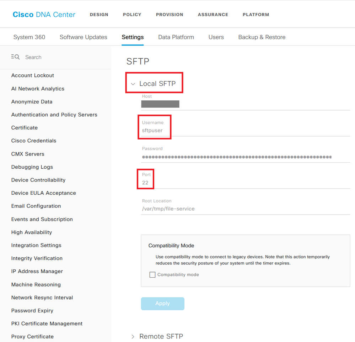Open the Provision menu
The height and width of the screenshot is (342, 355).
170,15
